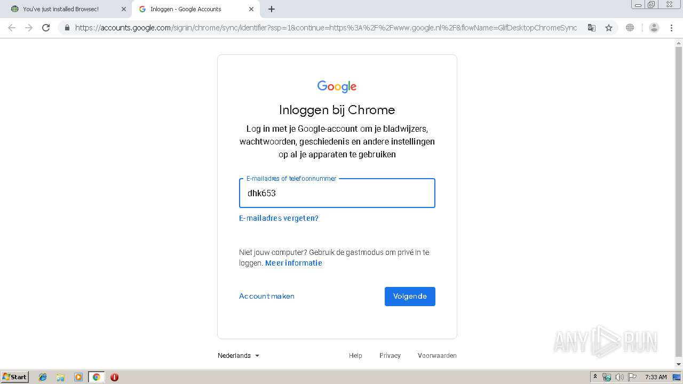The height and width of the screenshot is (384, 683).
Task: Click the network tray icon
Action: tap(607, 377)
